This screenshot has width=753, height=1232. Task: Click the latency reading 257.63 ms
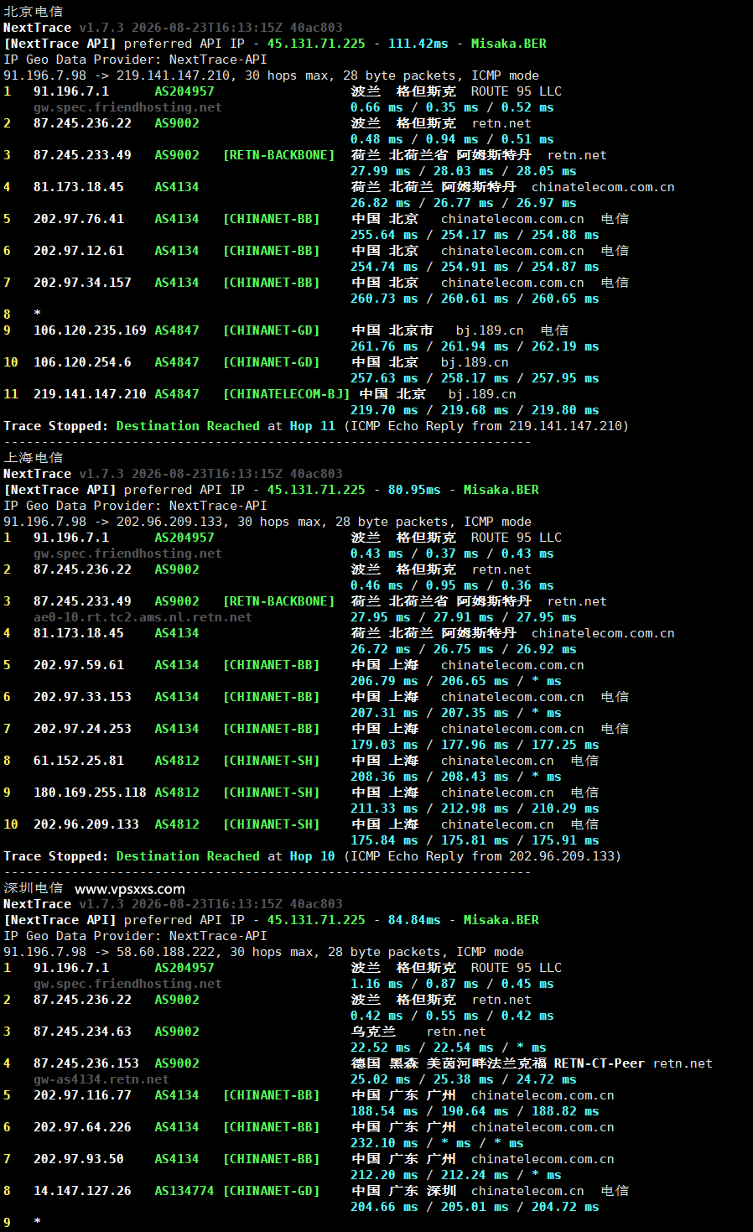tap(384, 378)
